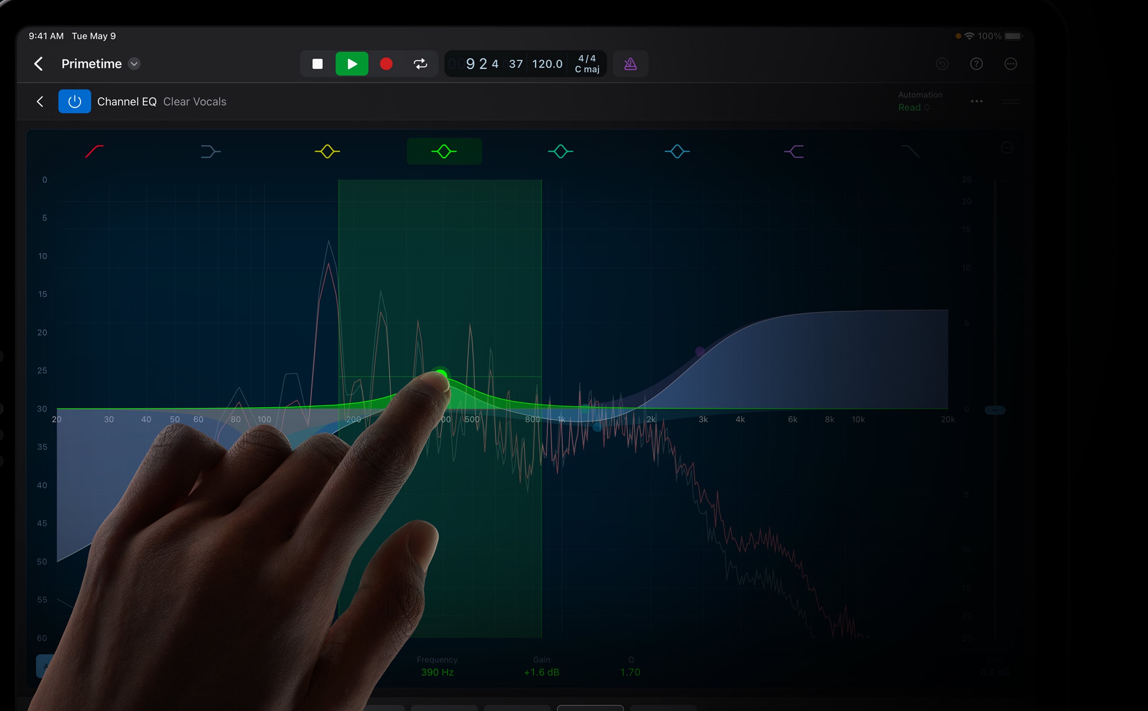This screenshot has width=1148, height=711.
Task: Enable the dimmed low-pass filter band
Action: [910, 151]
